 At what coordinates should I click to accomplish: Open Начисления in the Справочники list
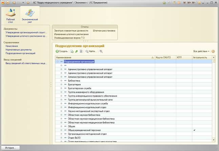pyautogui.click(x=12, y=46)
